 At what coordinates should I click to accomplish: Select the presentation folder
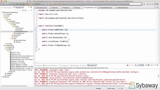(x=16, y=35)
